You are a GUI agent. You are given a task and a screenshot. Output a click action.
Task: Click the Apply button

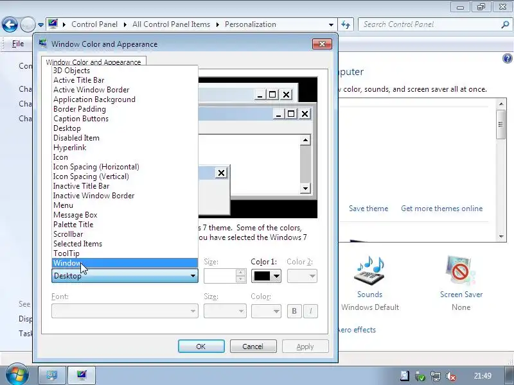305,346
